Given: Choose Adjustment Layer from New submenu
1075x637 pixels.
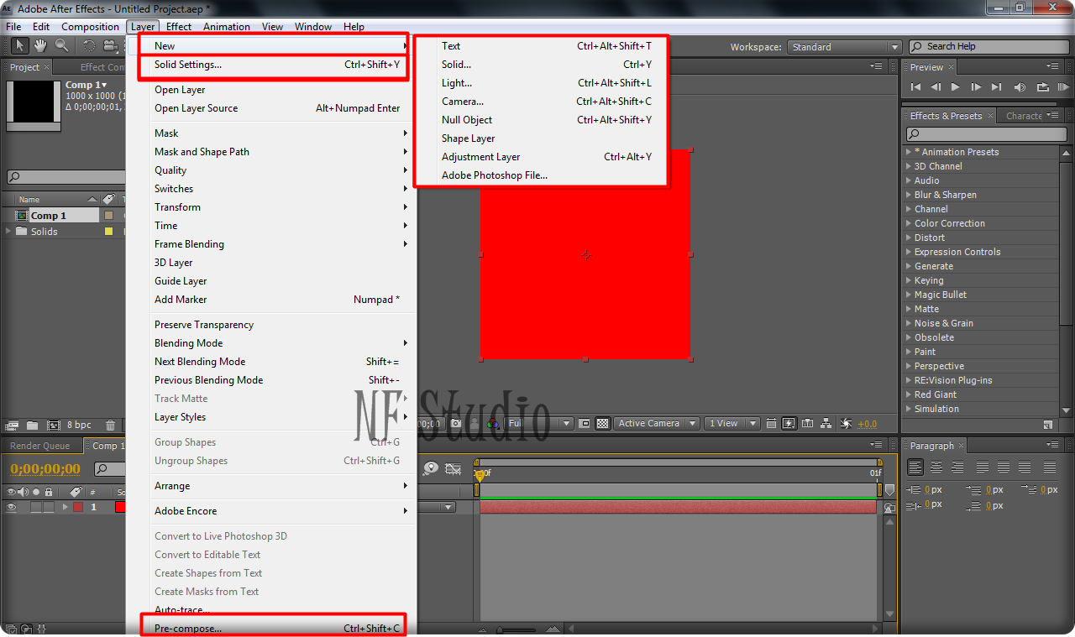Looking at the screenshot, I should (481, 157).
